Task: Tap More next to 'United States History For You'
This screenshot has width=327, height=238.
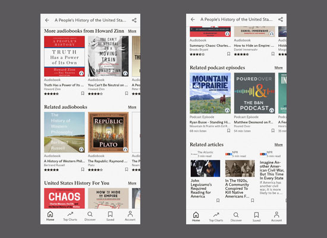Action: click(x=132, y=183)
